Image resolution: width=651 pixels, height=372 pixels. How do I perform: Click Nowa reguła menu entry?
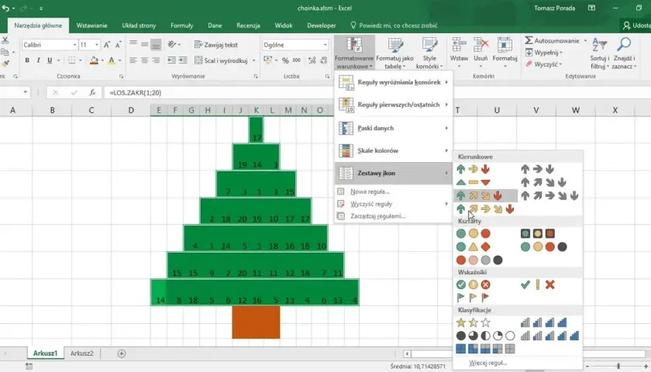click(x=370, y=191)
